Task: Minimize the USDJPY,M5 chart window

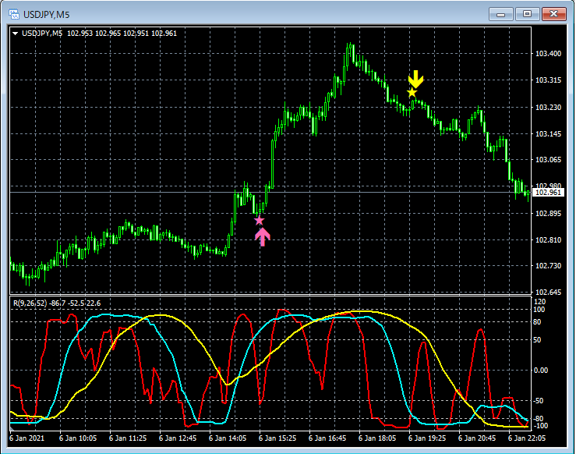Action: tap(502, 14)
